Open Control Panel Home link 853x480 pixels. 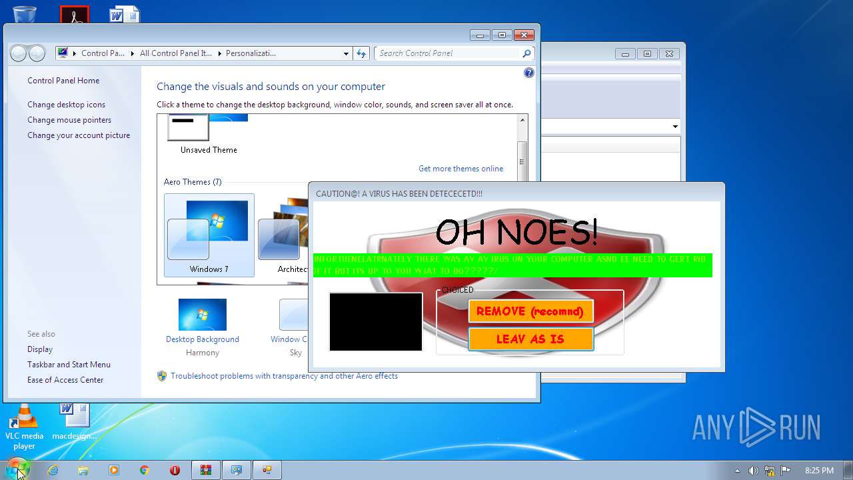pyautogui.click(x=63, y=81)
